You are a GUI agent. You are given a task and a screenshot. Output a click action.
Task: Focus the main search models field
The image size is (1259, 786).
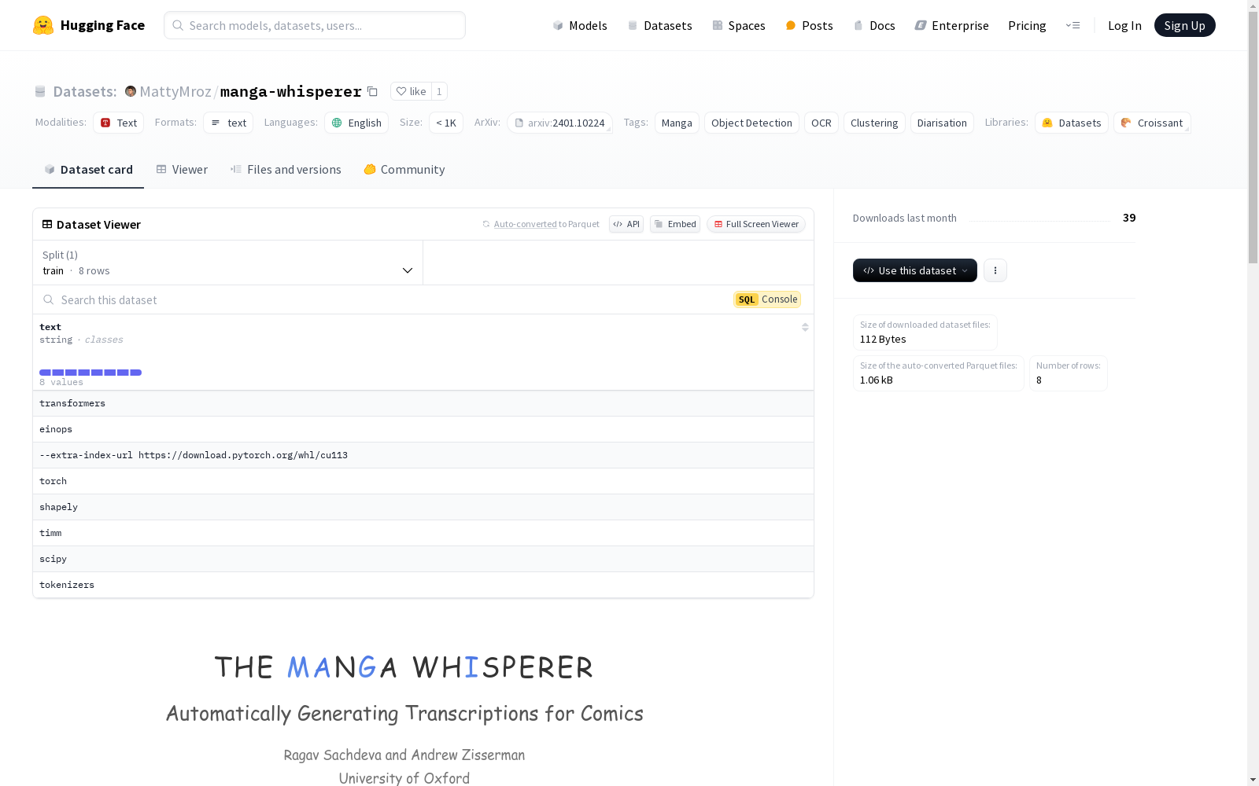(315, 25)
